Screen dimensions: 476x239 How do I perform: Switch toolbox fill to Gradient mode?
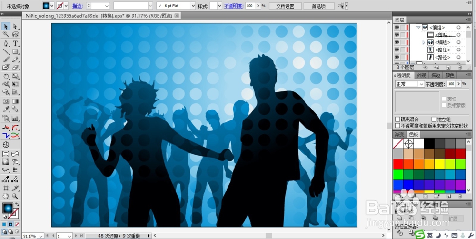[x=10, y=224]
